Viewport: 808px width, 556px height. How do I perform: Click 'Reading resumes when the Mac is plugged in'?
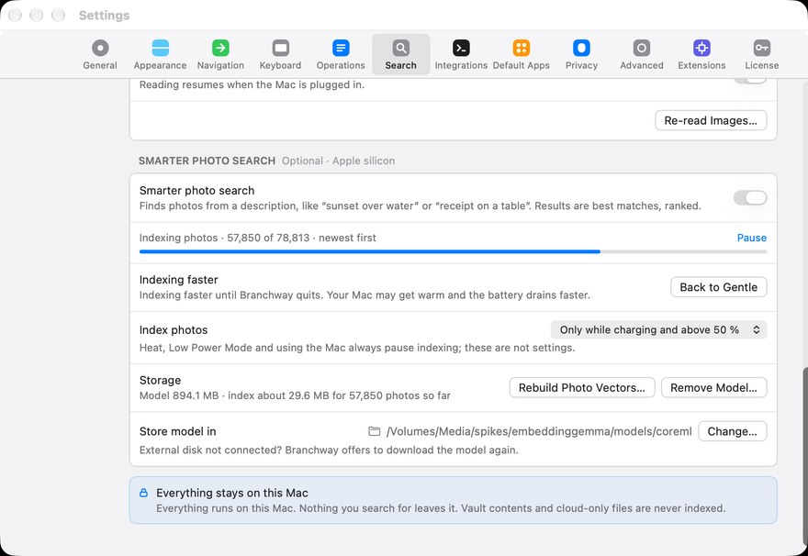click(x=252, y=85)
